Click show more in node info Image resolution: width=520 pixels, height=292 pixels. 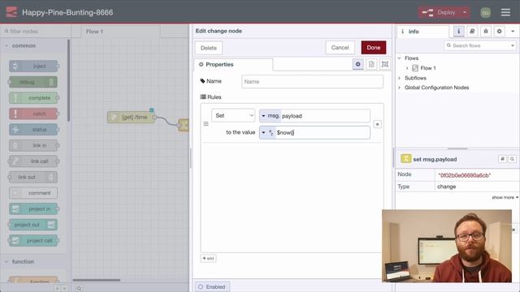tap(505, 197)
